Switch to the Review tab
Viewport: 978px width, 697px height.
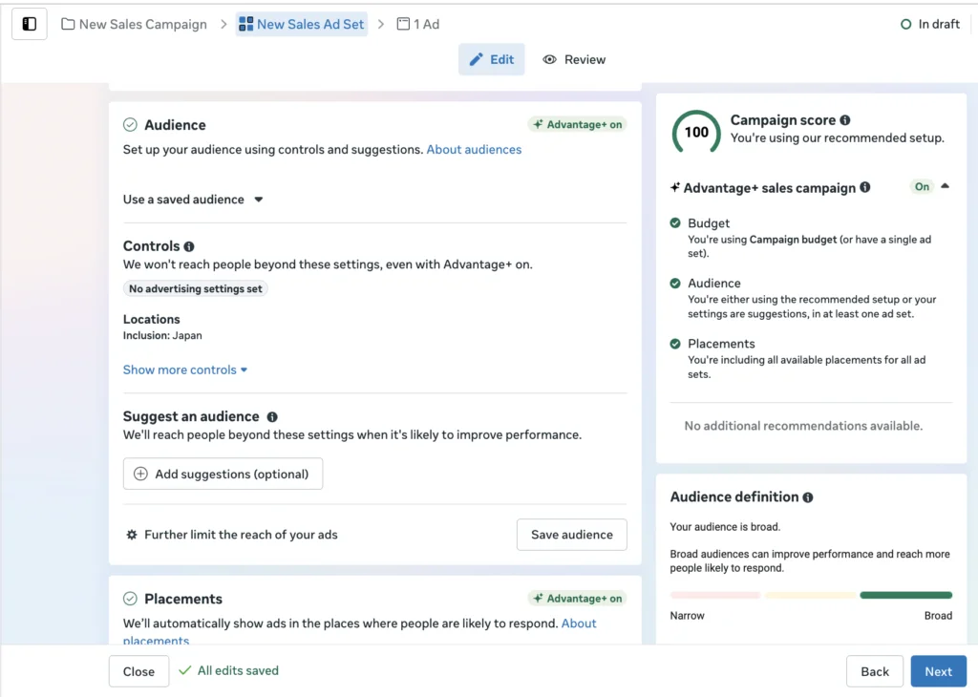574,60
